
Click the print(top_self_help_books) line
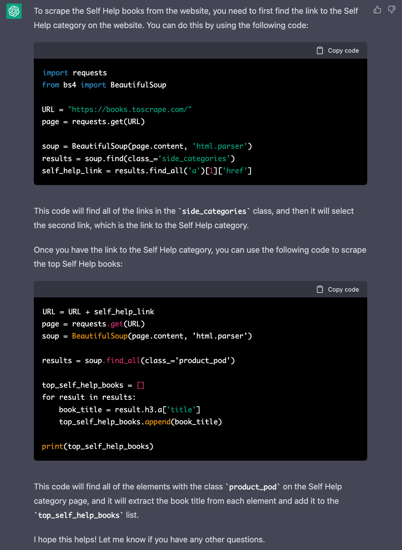[x=98, y=446]
